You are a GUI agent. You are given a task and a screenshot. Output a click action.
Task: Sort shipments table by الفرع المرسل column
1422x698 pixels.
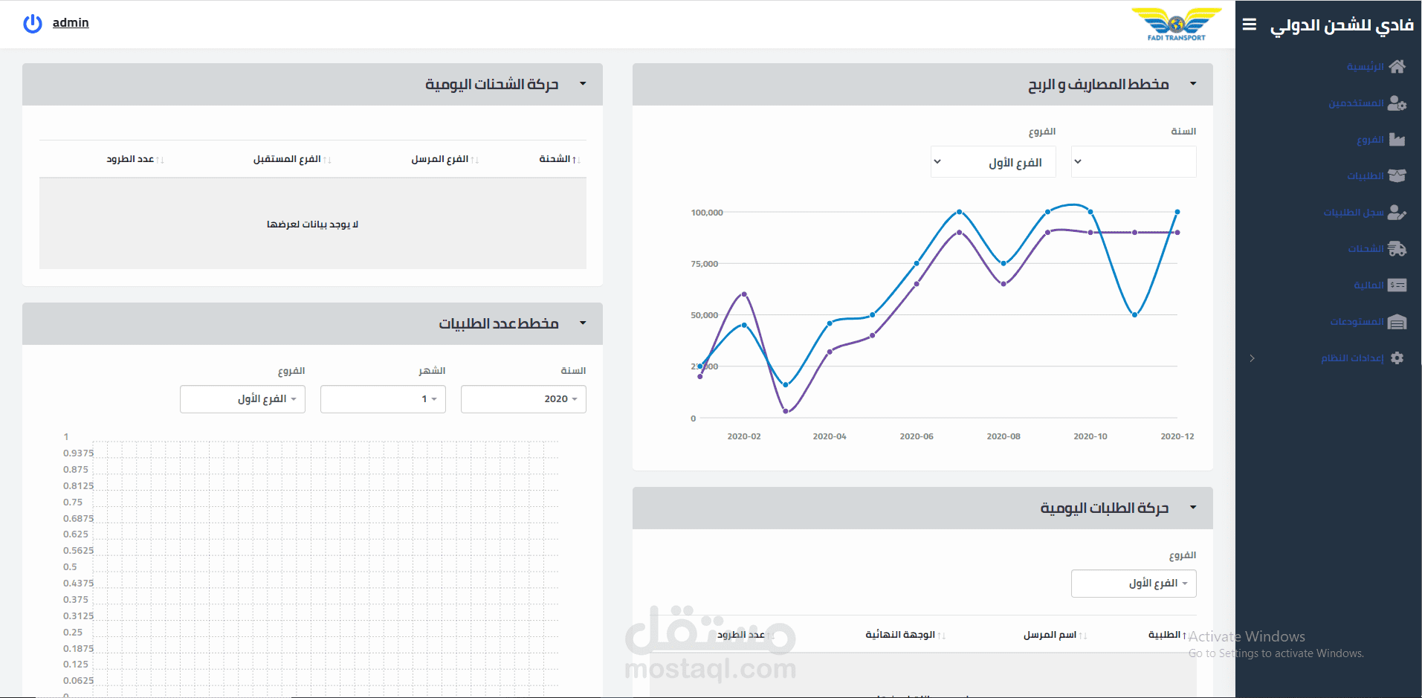[x=445, y=159]
